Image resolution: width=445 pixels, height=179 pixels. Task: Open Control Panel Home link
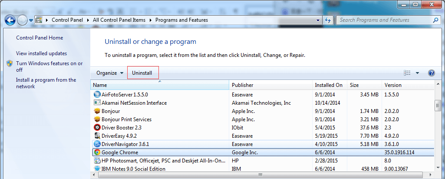(x=40, y=38)
